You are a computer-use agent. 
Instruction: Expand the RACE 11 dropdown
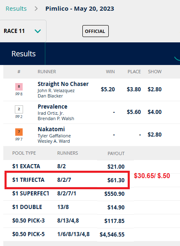(23, 31)
